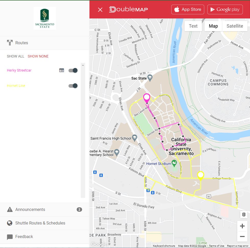Screen dimensions: 250x248
Task: Click SHOW NONE routes
Action: (38, 56)
